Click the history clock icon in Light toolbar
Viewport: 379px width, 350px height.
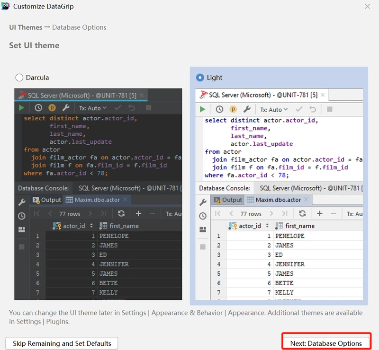[x=219, y=109]
